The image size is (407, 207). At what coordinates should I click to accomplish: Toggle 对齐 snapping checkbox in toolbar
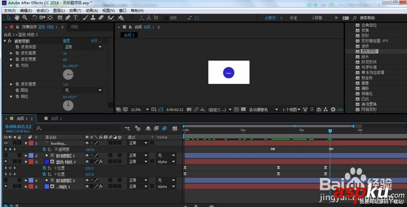pos(166,18)
